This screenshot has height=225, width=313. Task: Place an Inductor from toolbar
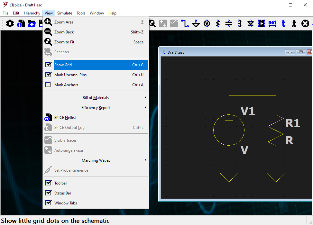(240, 24)
